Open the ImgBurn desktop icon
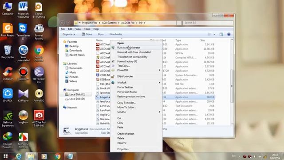 pyautogui.click(x=23, y=117)
